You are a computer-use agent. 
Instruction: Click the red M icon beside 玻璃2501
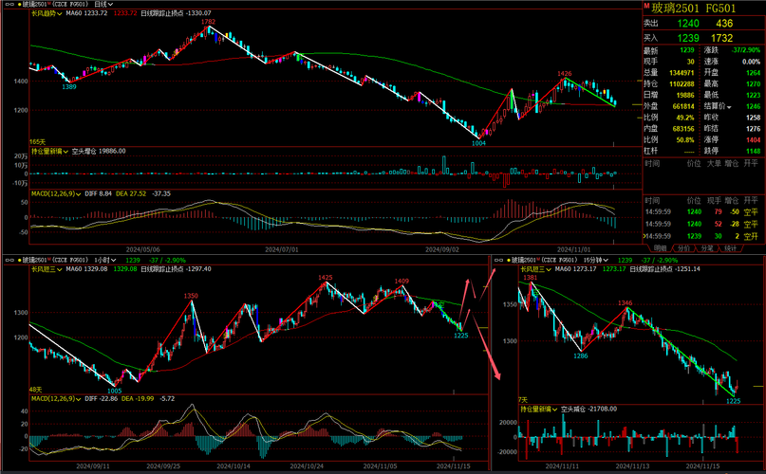pyautogui.click(x=646, y=6)
